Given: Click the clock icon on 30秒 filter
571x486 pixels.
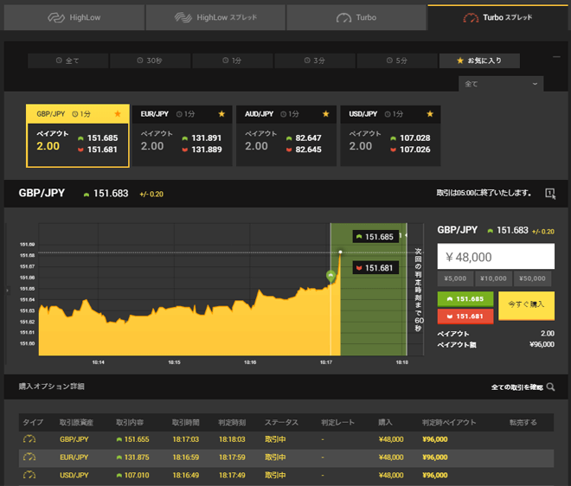Looking at the screenshot, I should click(x=140, y=61).
